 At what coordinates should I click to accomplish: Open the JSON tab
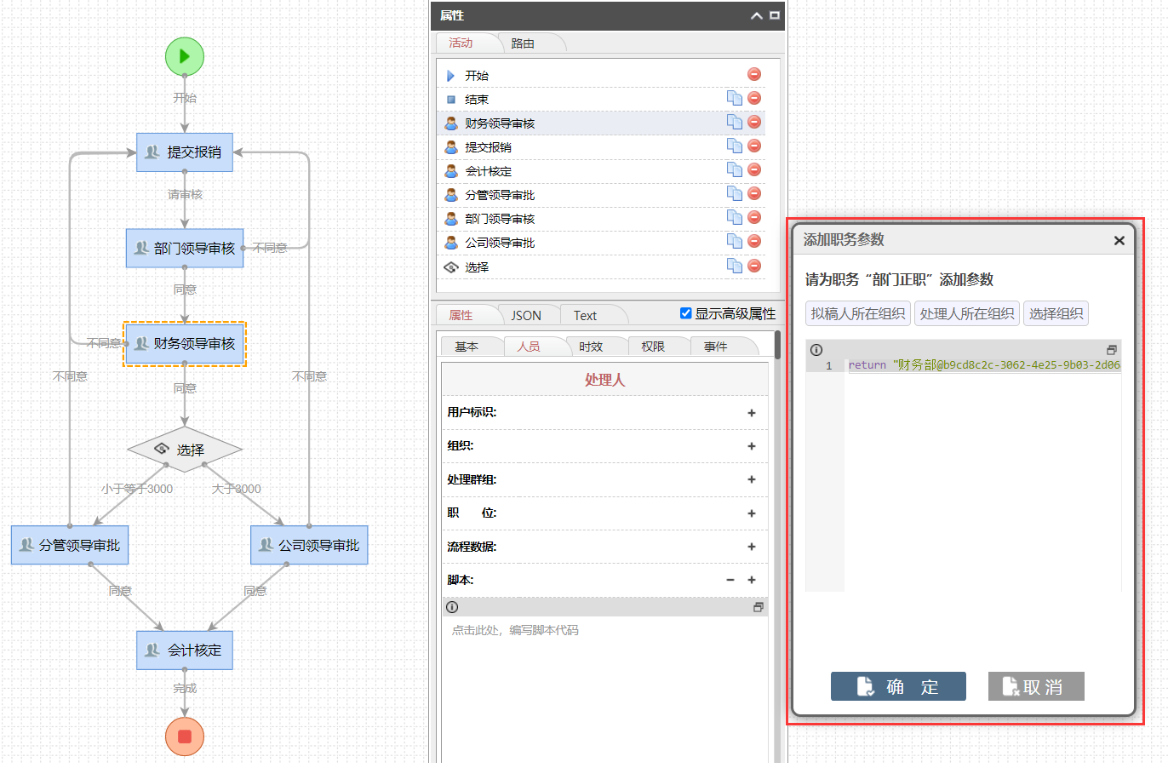coord(526,315)
